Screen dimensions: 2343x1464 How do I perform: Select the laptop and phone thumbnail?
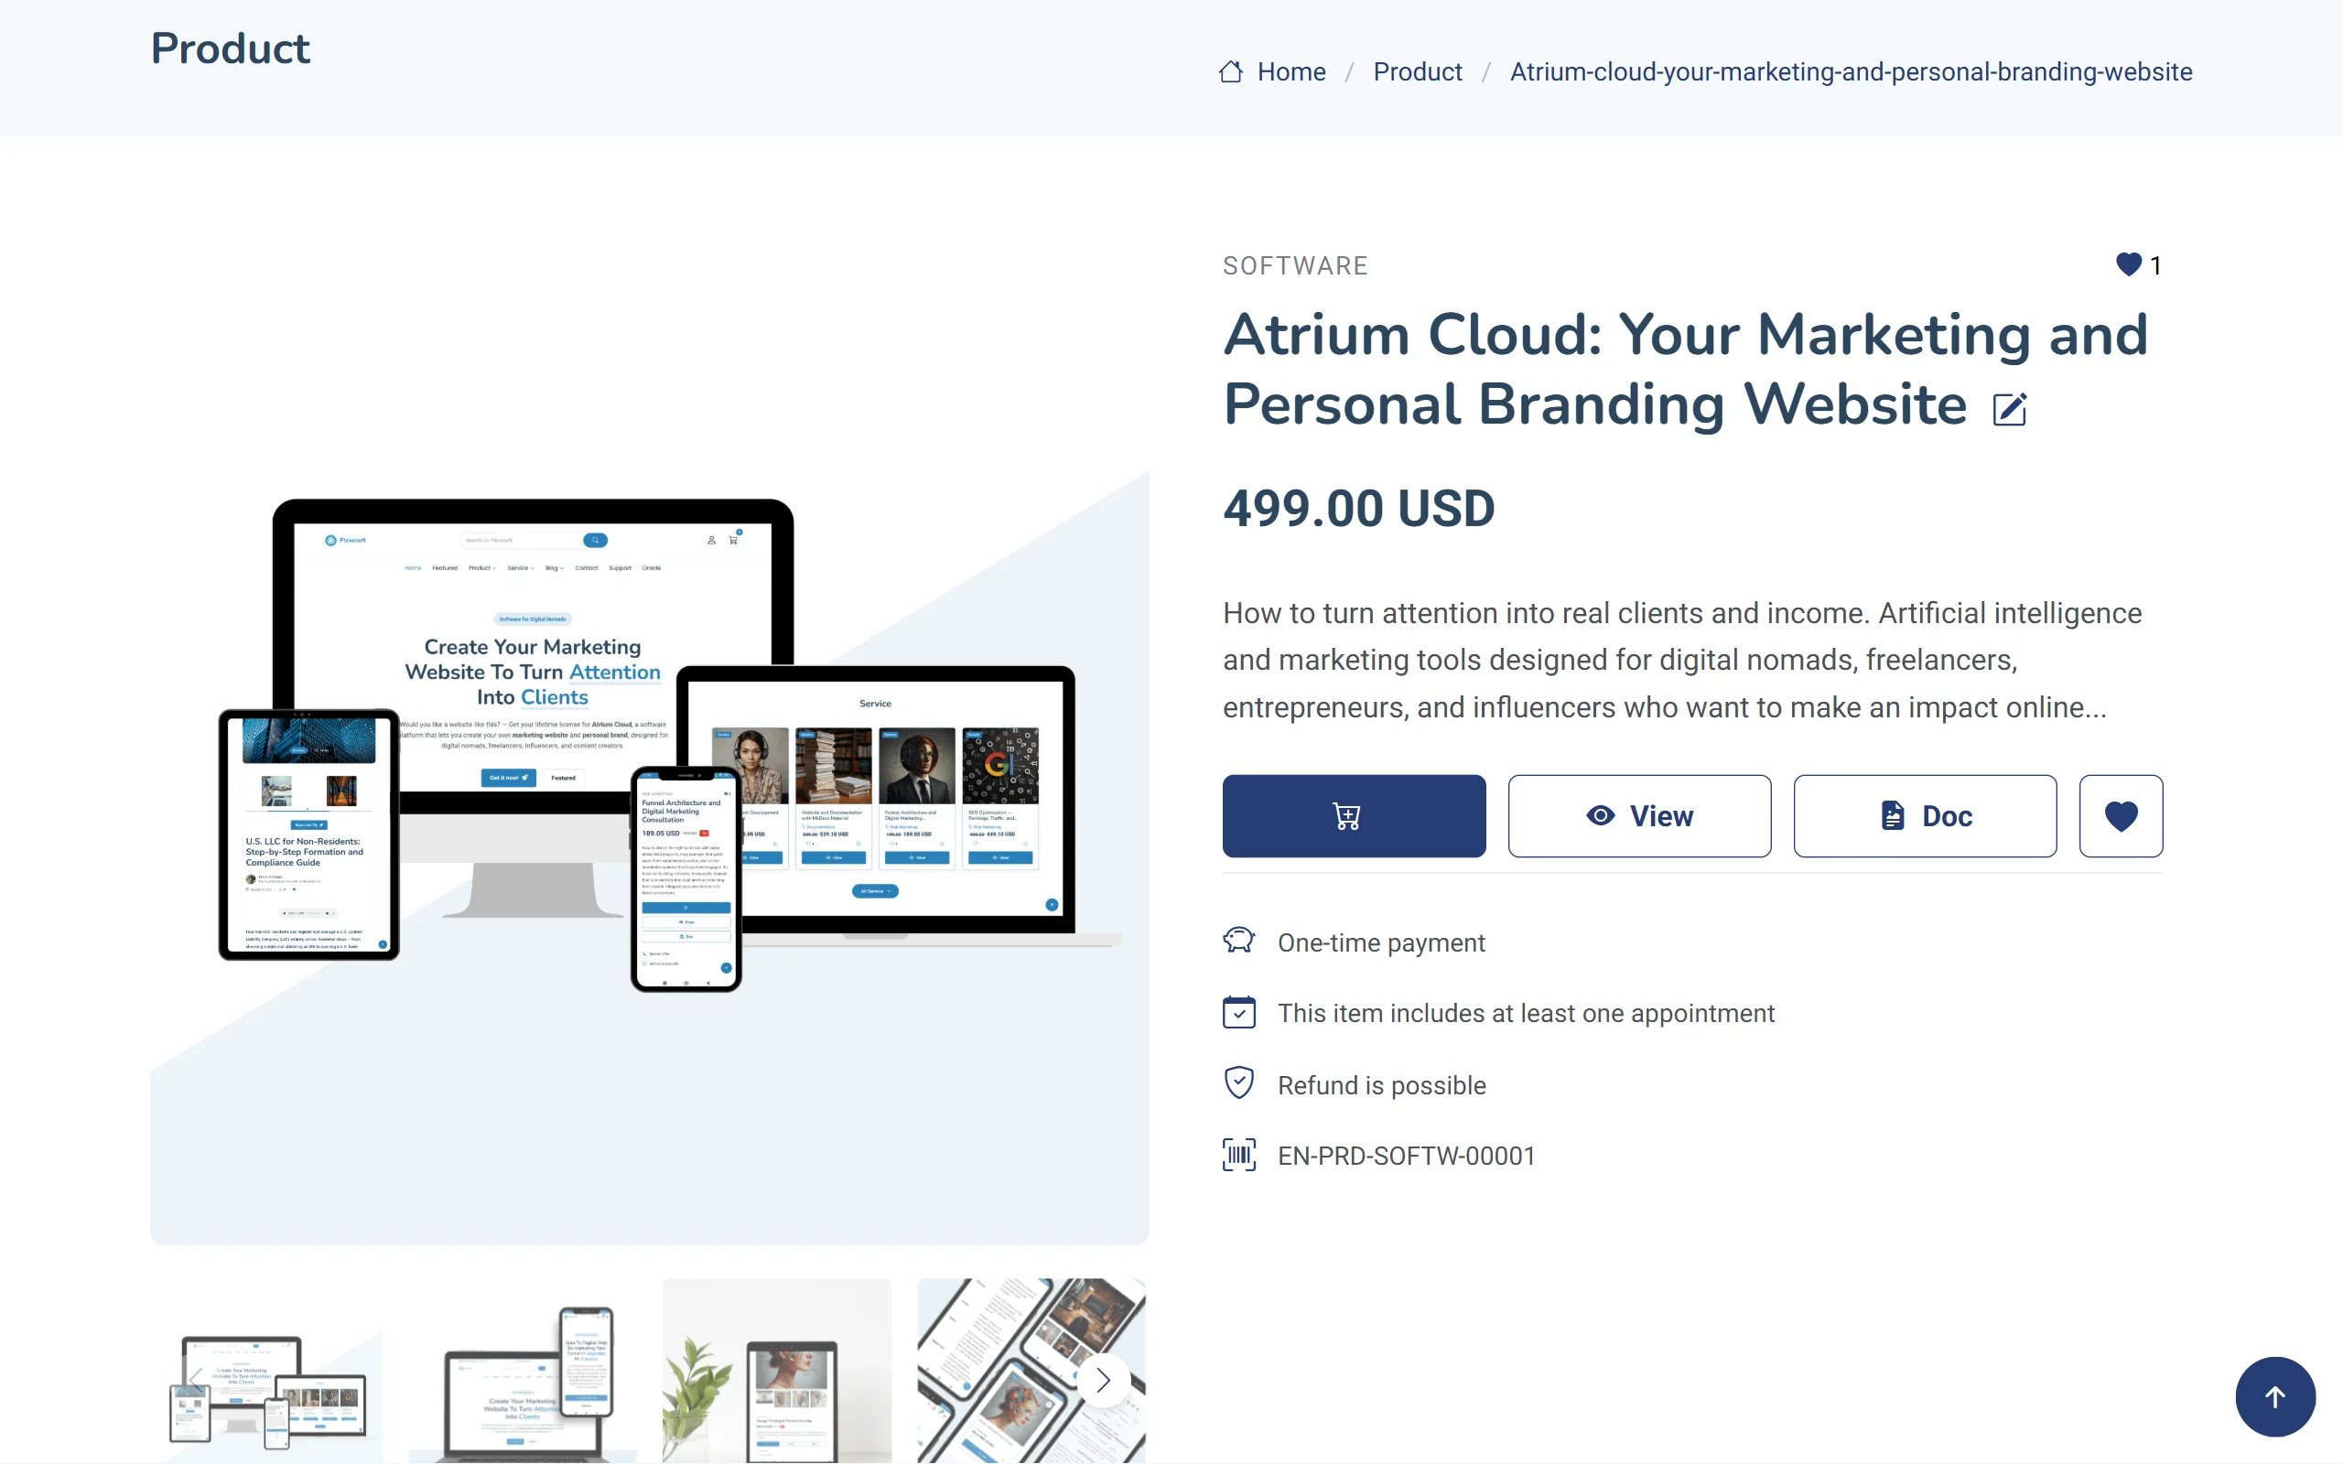pos(523,1371)
